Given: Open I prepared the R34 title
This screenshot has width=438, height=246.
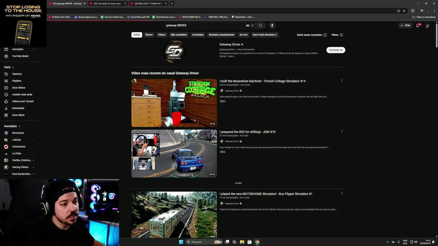Looking at the screenshot, I should 247,132.
